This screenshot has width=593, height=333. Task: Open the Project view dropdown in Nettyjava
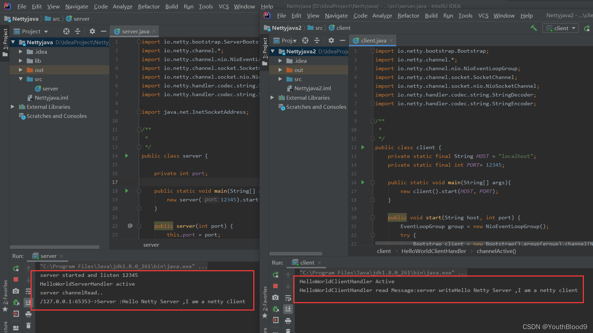[31, 31]
